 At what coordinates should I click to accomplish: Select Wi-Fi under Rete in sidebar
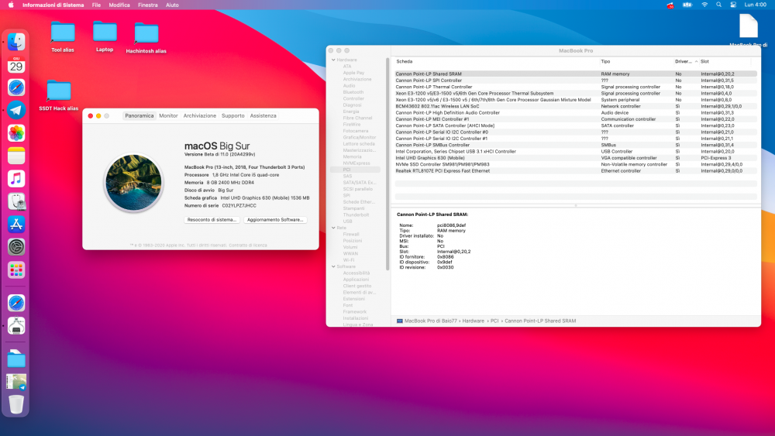point(349,260)
